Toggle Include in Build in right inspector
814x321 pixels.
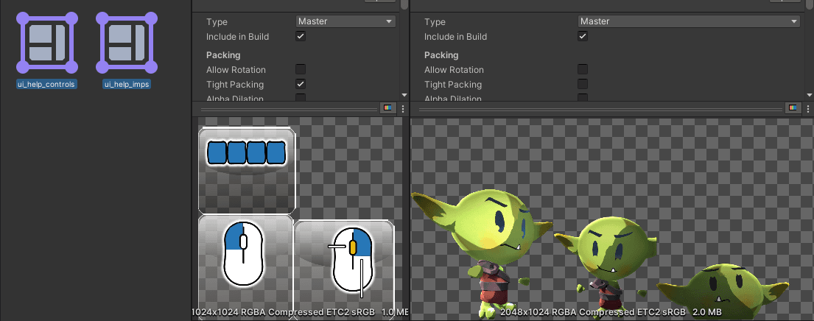click(583, 36)
